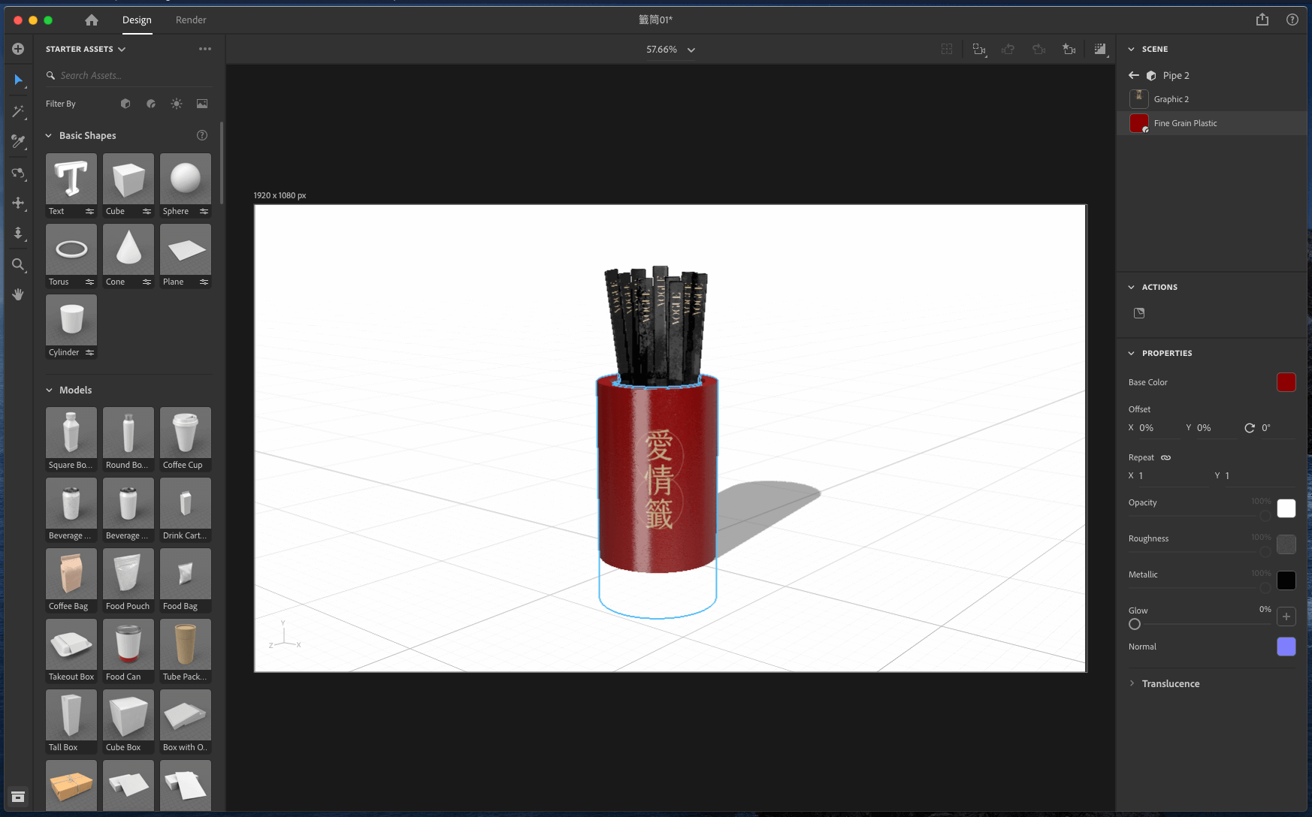
Task: Filter assets by Models
Action: tap(125, 104)
